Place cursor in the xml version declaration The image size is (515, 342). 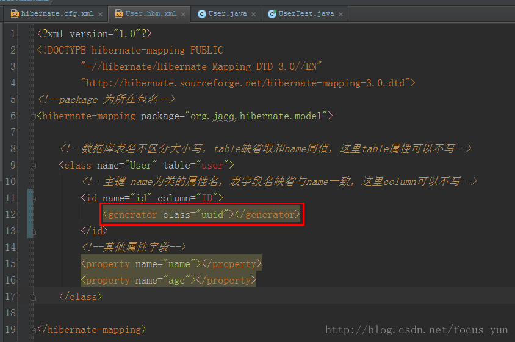[94, 33]
